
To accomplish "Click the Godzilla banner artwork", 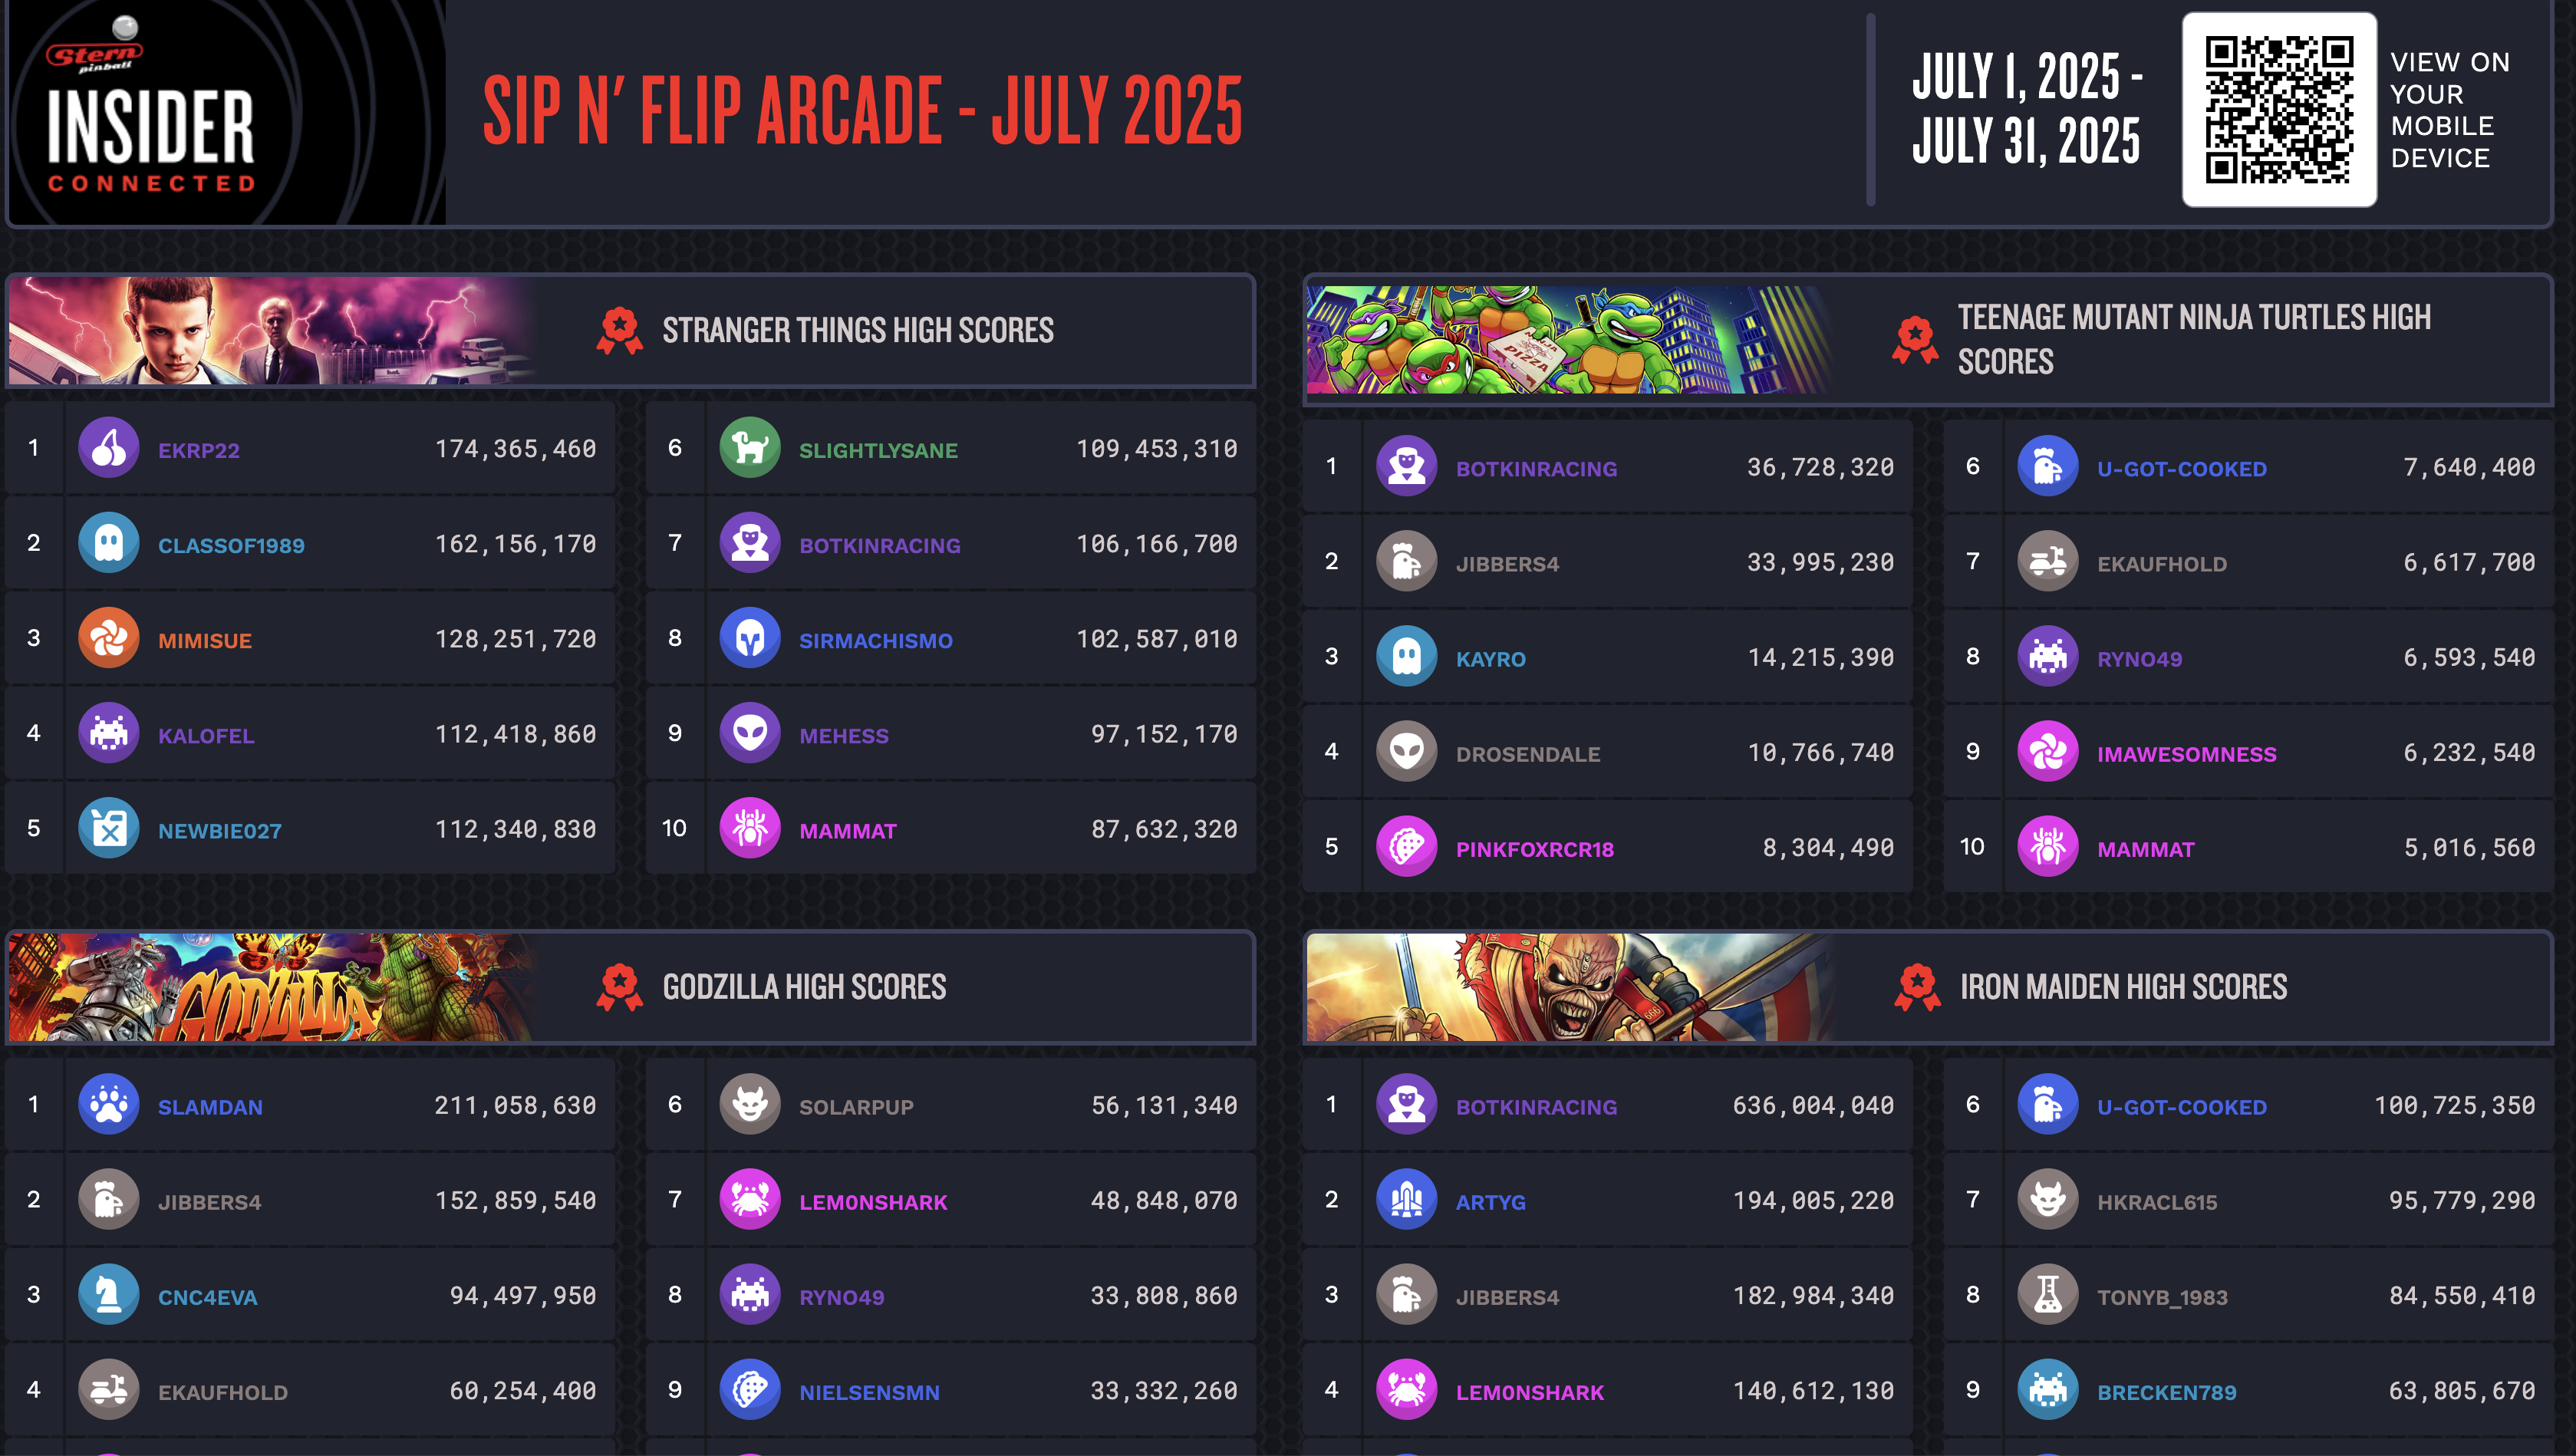I will coord(272,987).
